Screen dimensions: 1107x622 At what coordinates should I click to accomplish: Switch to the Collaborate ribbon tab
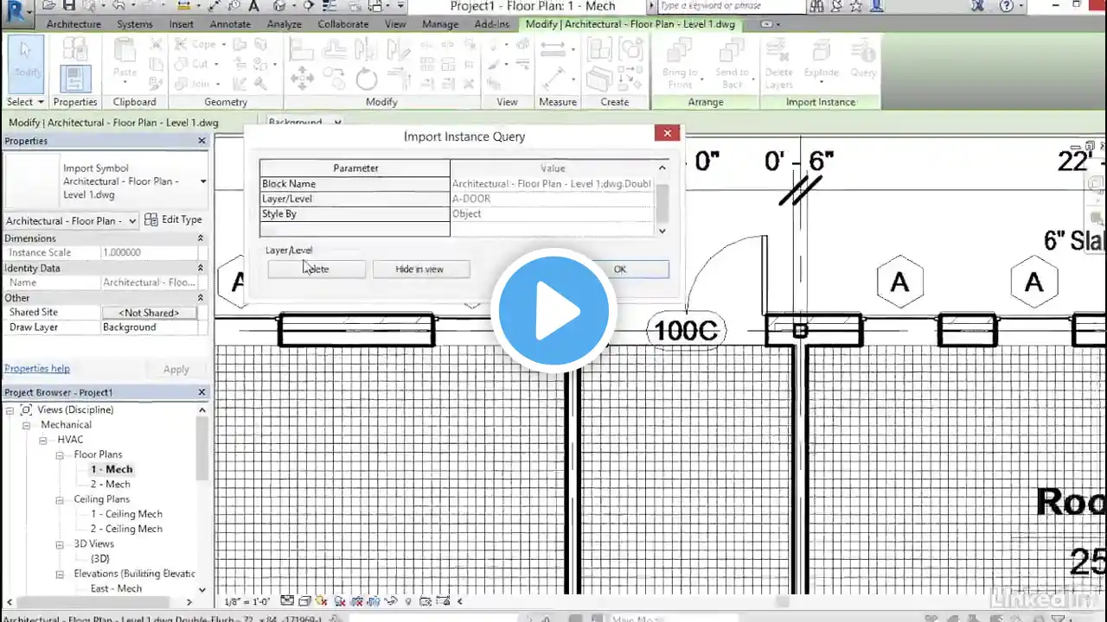[342, 24]
